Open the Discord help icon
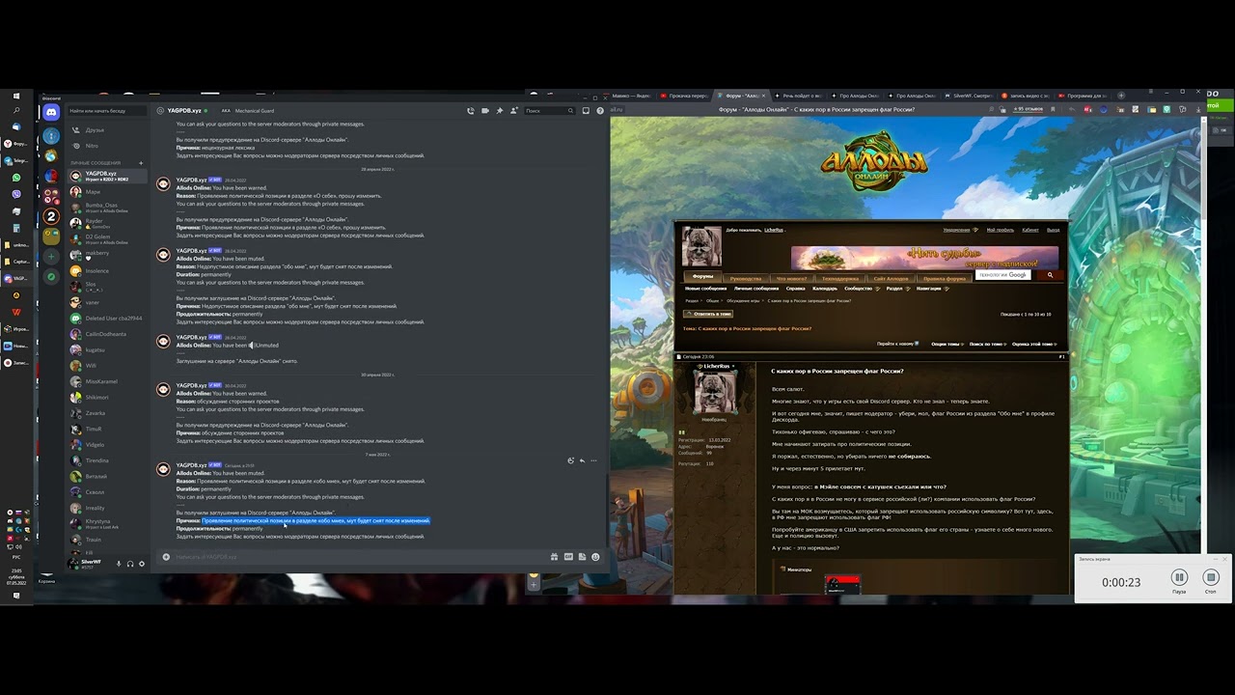This screenshot has height=695, width=1235. 599,111
